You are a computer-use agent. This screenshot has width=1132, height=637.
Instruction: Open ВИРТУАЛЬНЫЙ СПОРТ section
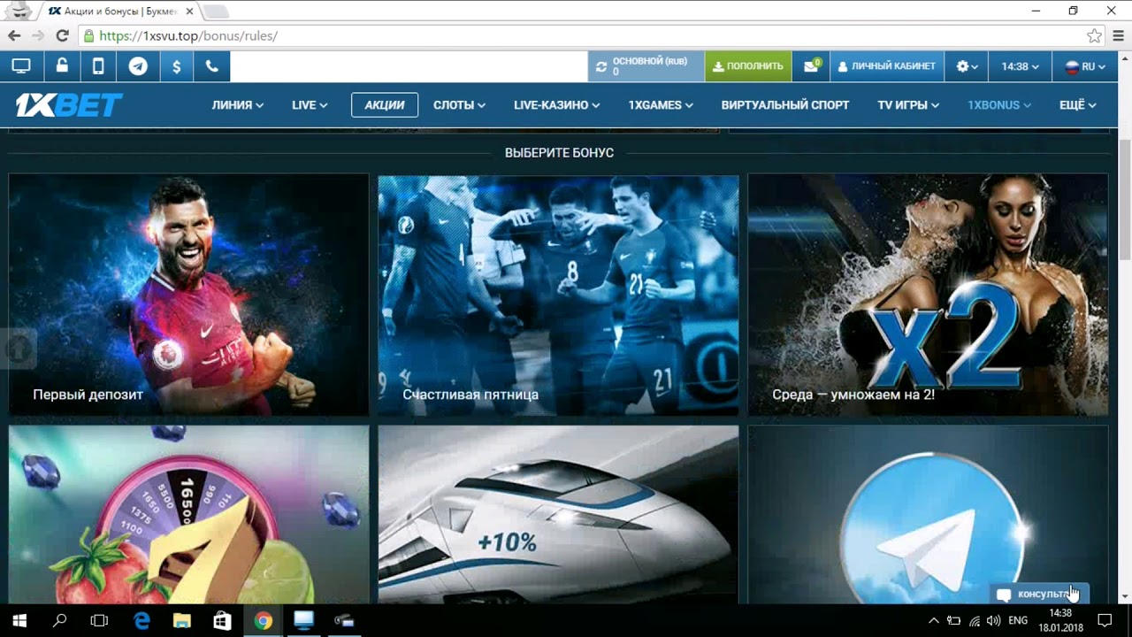tap(785, 105)
